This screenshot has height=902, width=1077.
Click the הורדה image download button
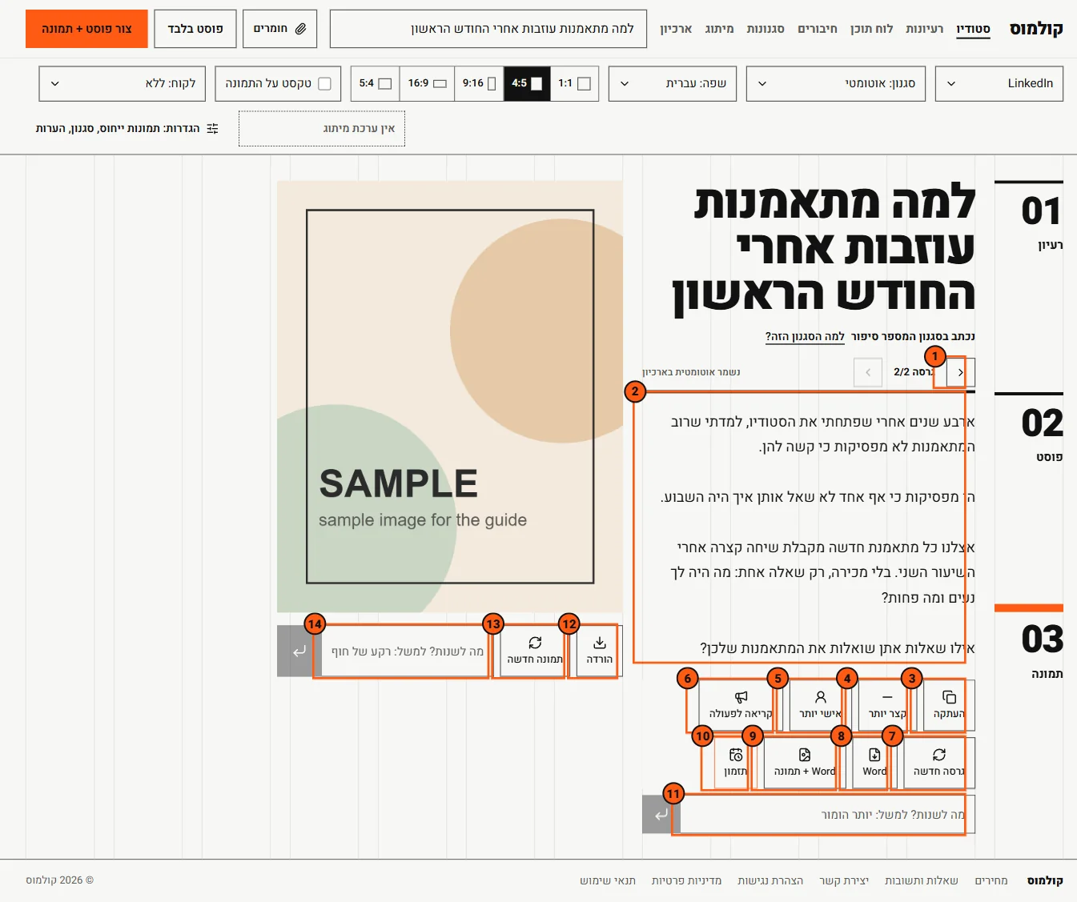point(599,651)
